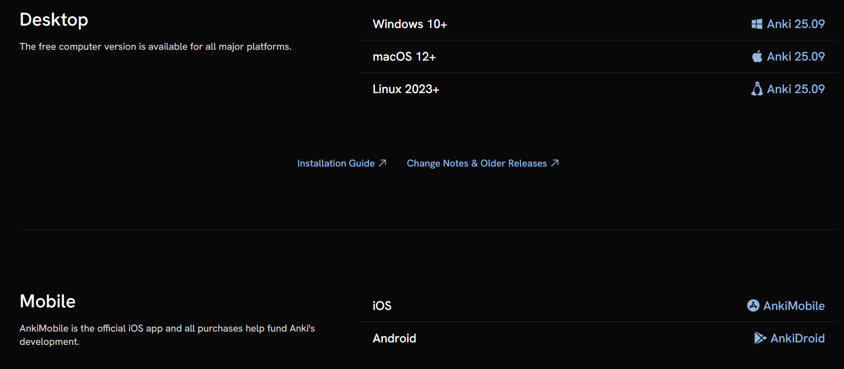
Task: Click the Linux penguin icon
Action: point(757,89)
